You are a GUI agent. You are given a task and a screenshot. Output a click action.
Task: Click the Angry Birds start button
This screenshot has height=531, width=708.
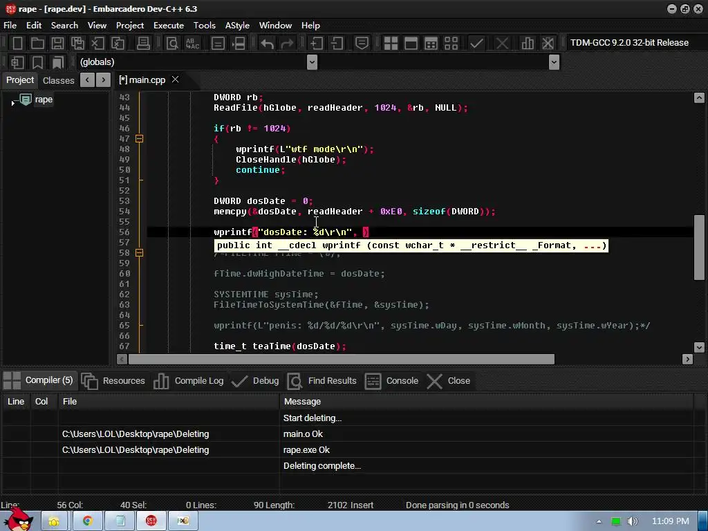point(18,519)
